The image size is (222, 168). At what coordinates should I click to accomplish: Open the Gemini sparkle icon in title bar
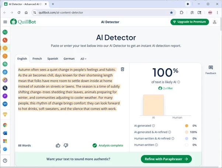pyautogui.click(x=188, y=4)
